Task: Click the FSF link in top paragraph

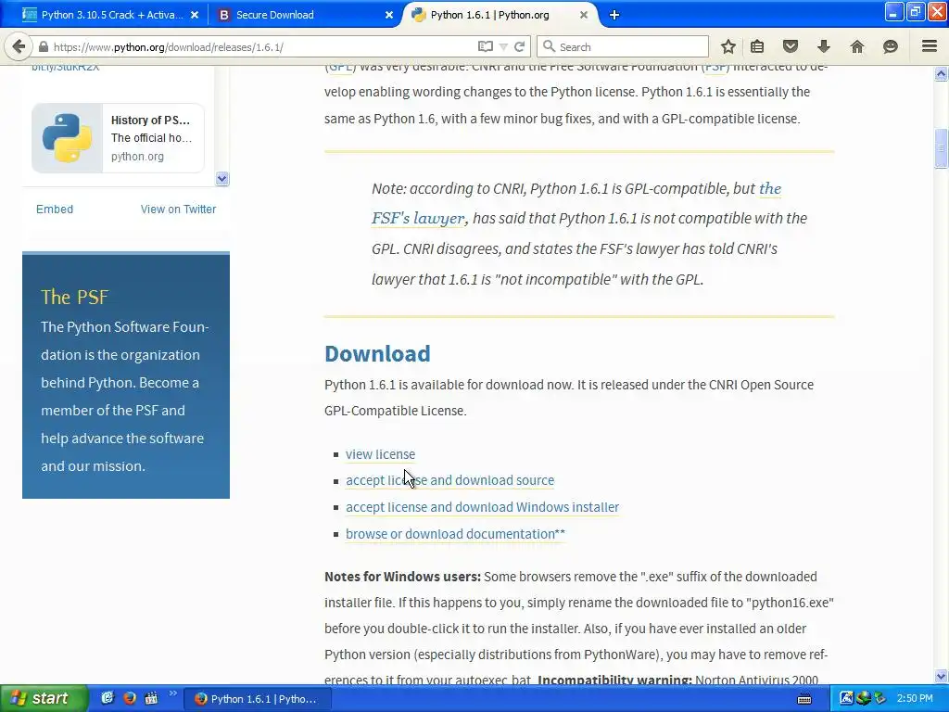Action: 716,67
